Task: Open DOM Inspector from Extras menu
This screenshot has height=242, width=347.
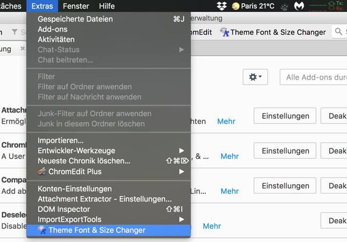Action: pyautogui.click(x=64, y=209)
